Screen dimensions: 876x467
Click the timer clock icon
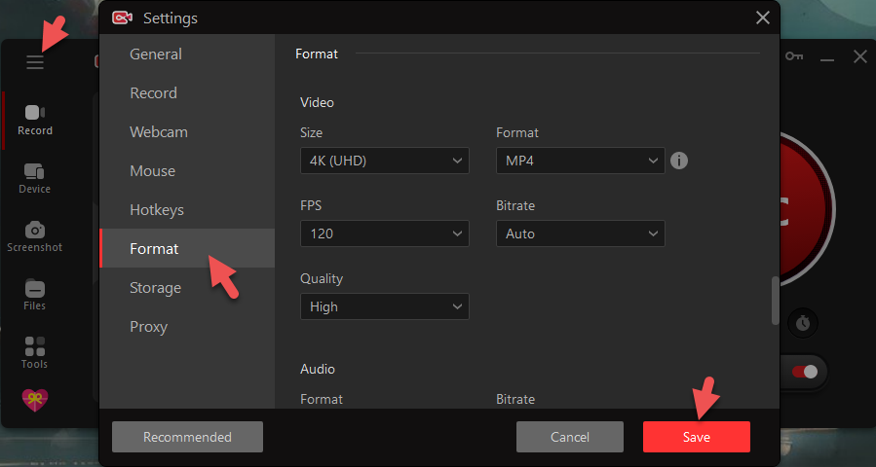coord(803,323)
